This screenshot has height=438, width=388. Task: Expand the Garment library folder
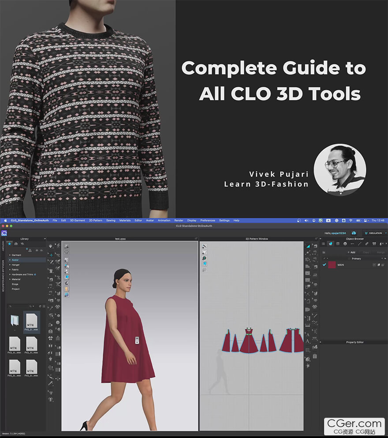10,255
